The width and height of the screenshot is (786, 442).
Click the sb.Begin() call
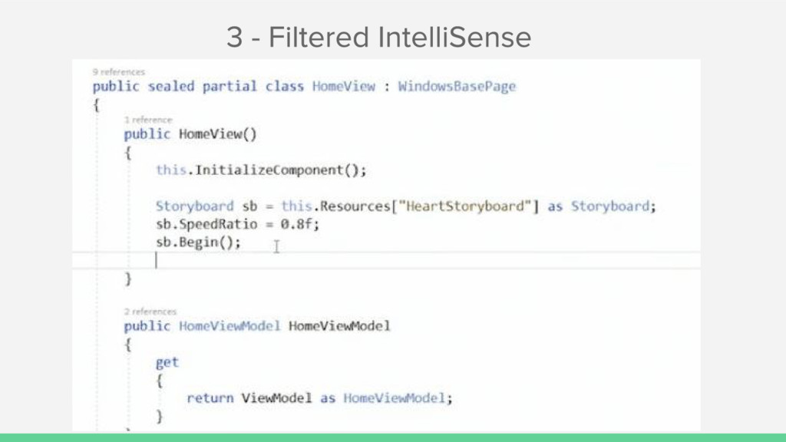tap(198, 242)
